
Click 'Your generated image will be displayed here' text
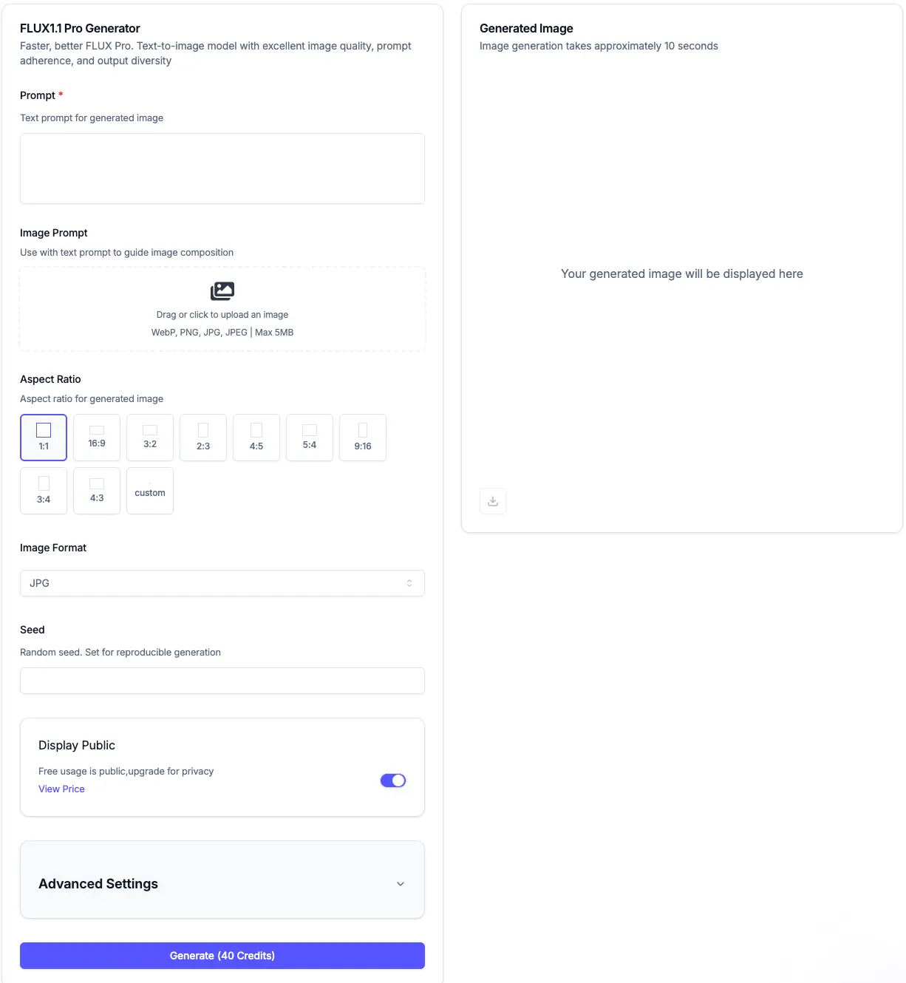click(x=682, y=274)
